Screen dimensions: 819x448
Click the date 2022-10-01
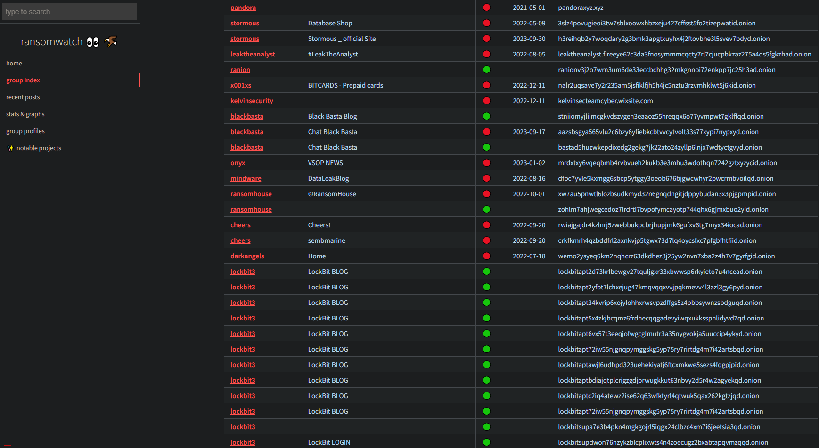pyautogui.click(x=529, y=194)
